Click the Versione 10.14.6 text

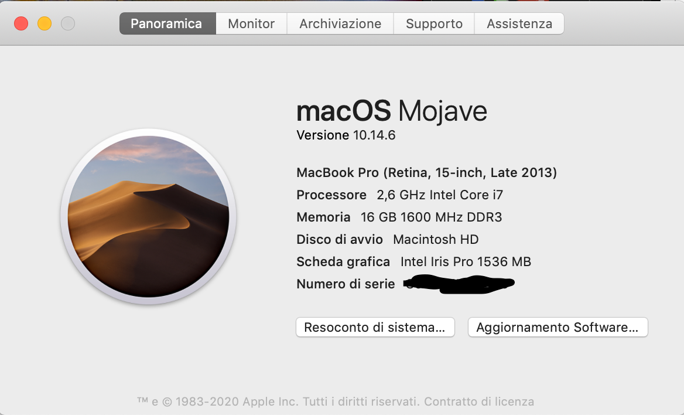tap(346, 135)
